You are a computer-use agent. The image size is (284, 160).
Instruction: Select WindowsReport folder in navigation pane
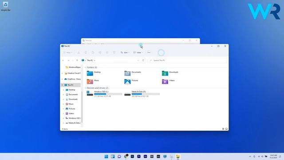(x=73, y=67)
